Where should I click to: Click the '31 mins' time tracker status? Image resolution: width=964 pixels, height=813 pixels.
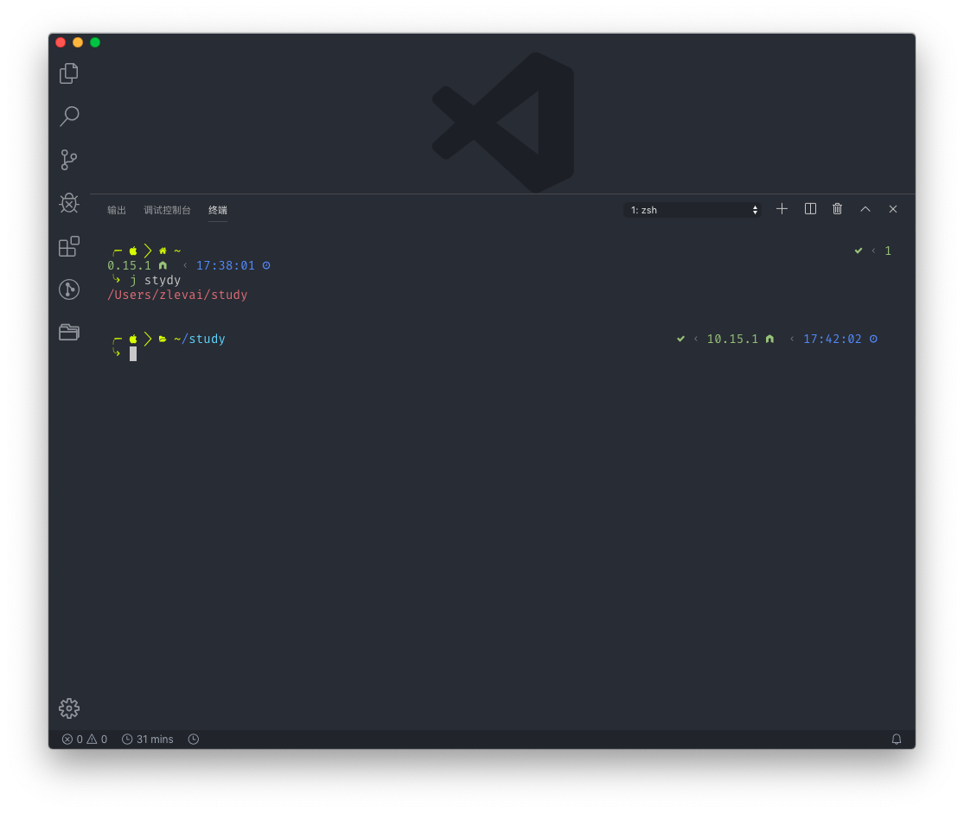pyautogui.click(x=148, y=740)
